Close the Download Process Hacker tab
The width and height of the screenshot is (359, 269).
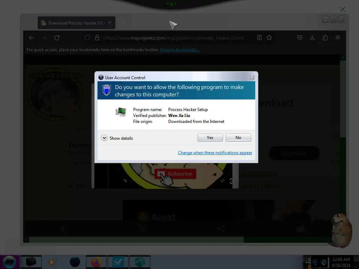(110, 23)
